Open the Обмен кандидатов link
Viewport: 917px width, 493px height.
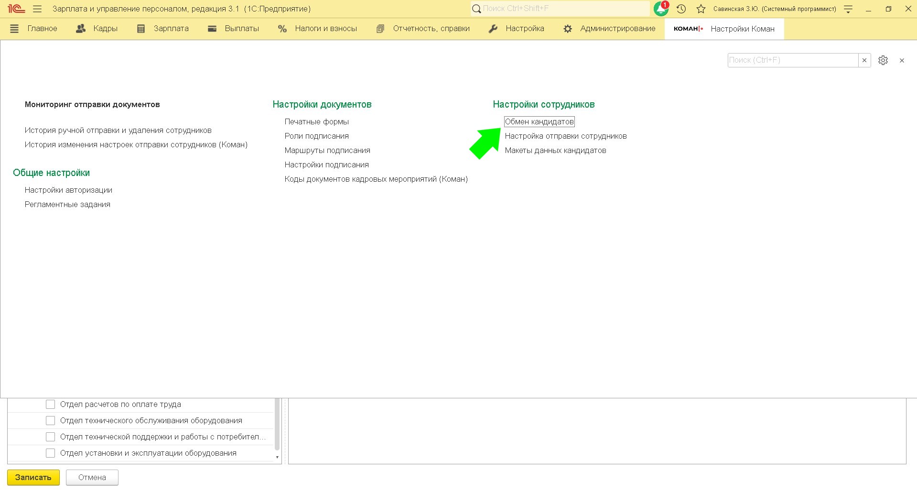(x=539, y=122)
